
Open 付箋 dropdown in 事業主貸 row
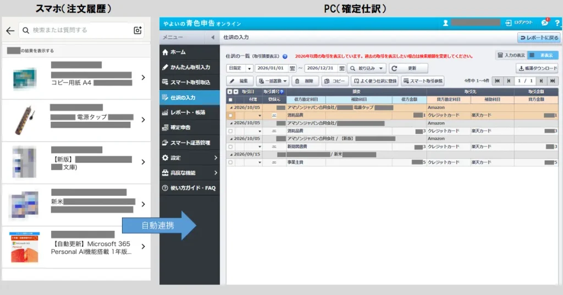[x=260, y=163]
